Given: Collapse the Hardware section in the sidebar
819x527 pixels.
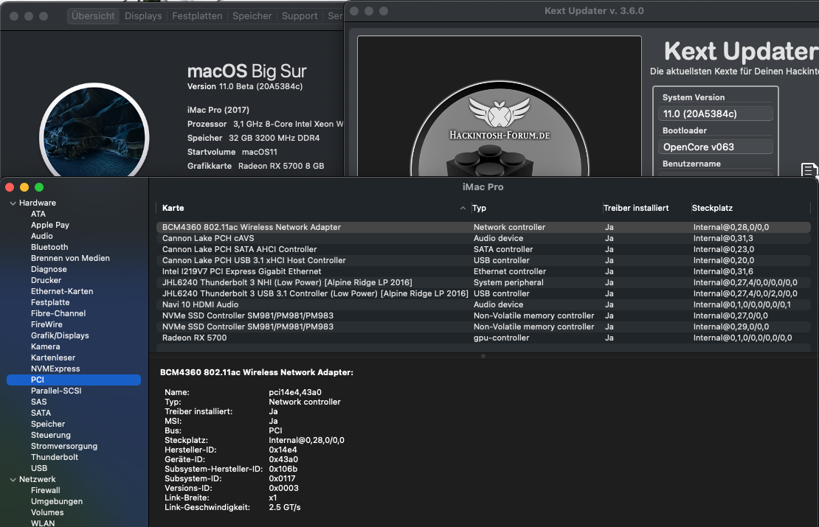Looking at the screenshot, I should pos(12,203).
